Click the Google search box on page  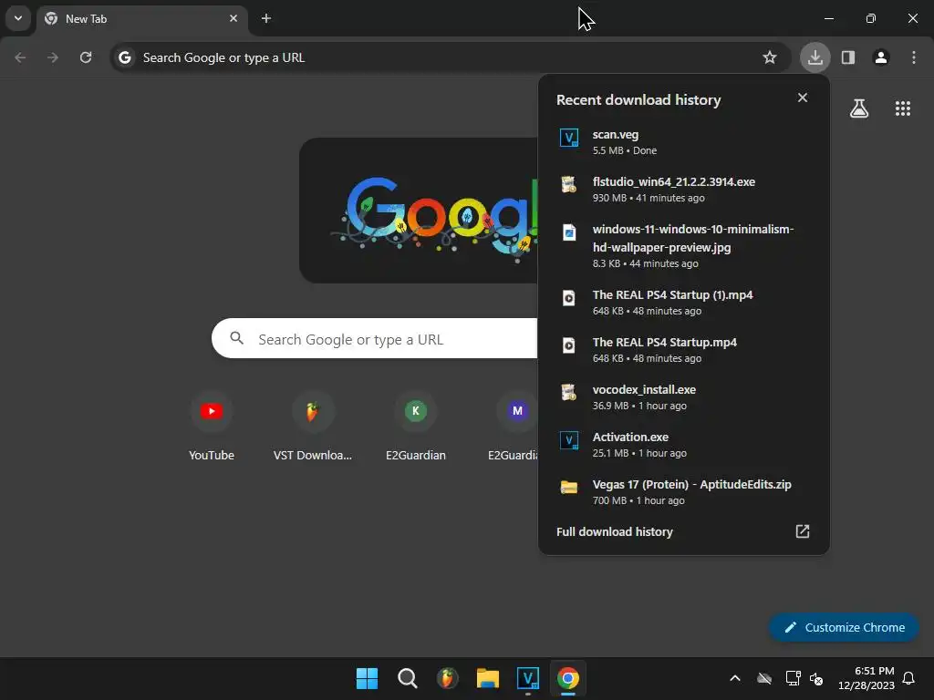(375, 339)
